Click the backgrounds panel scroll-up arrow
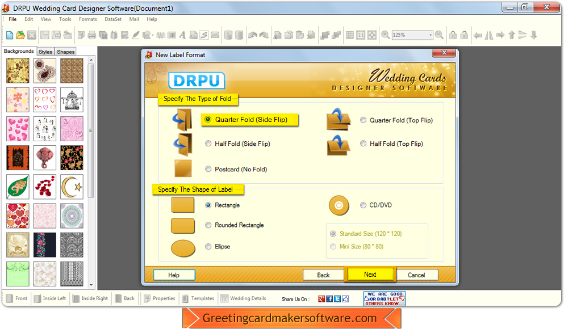564x329 pixels. [x=91, y=60]
